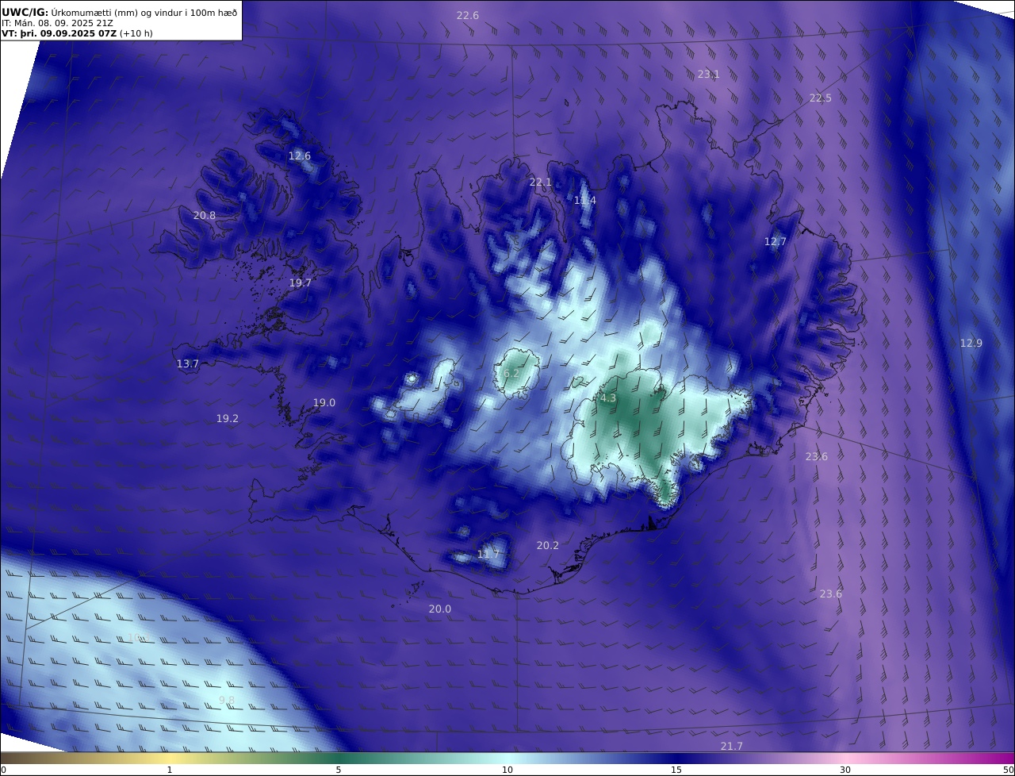Click the map value 20.8
The height and width of the screenshot is (776, 1015).
click(x=205, y=216)
